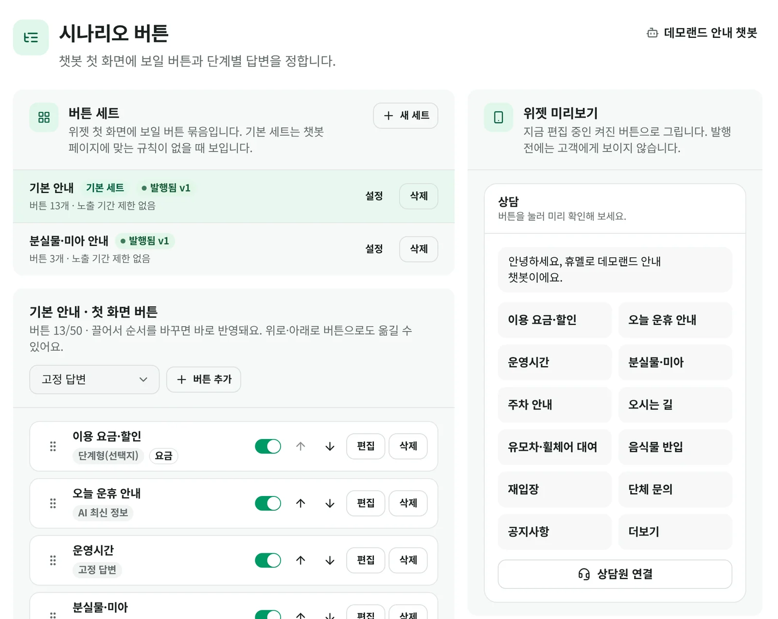Delete the 분실물·미아 안내 set

tap(419, 249)
